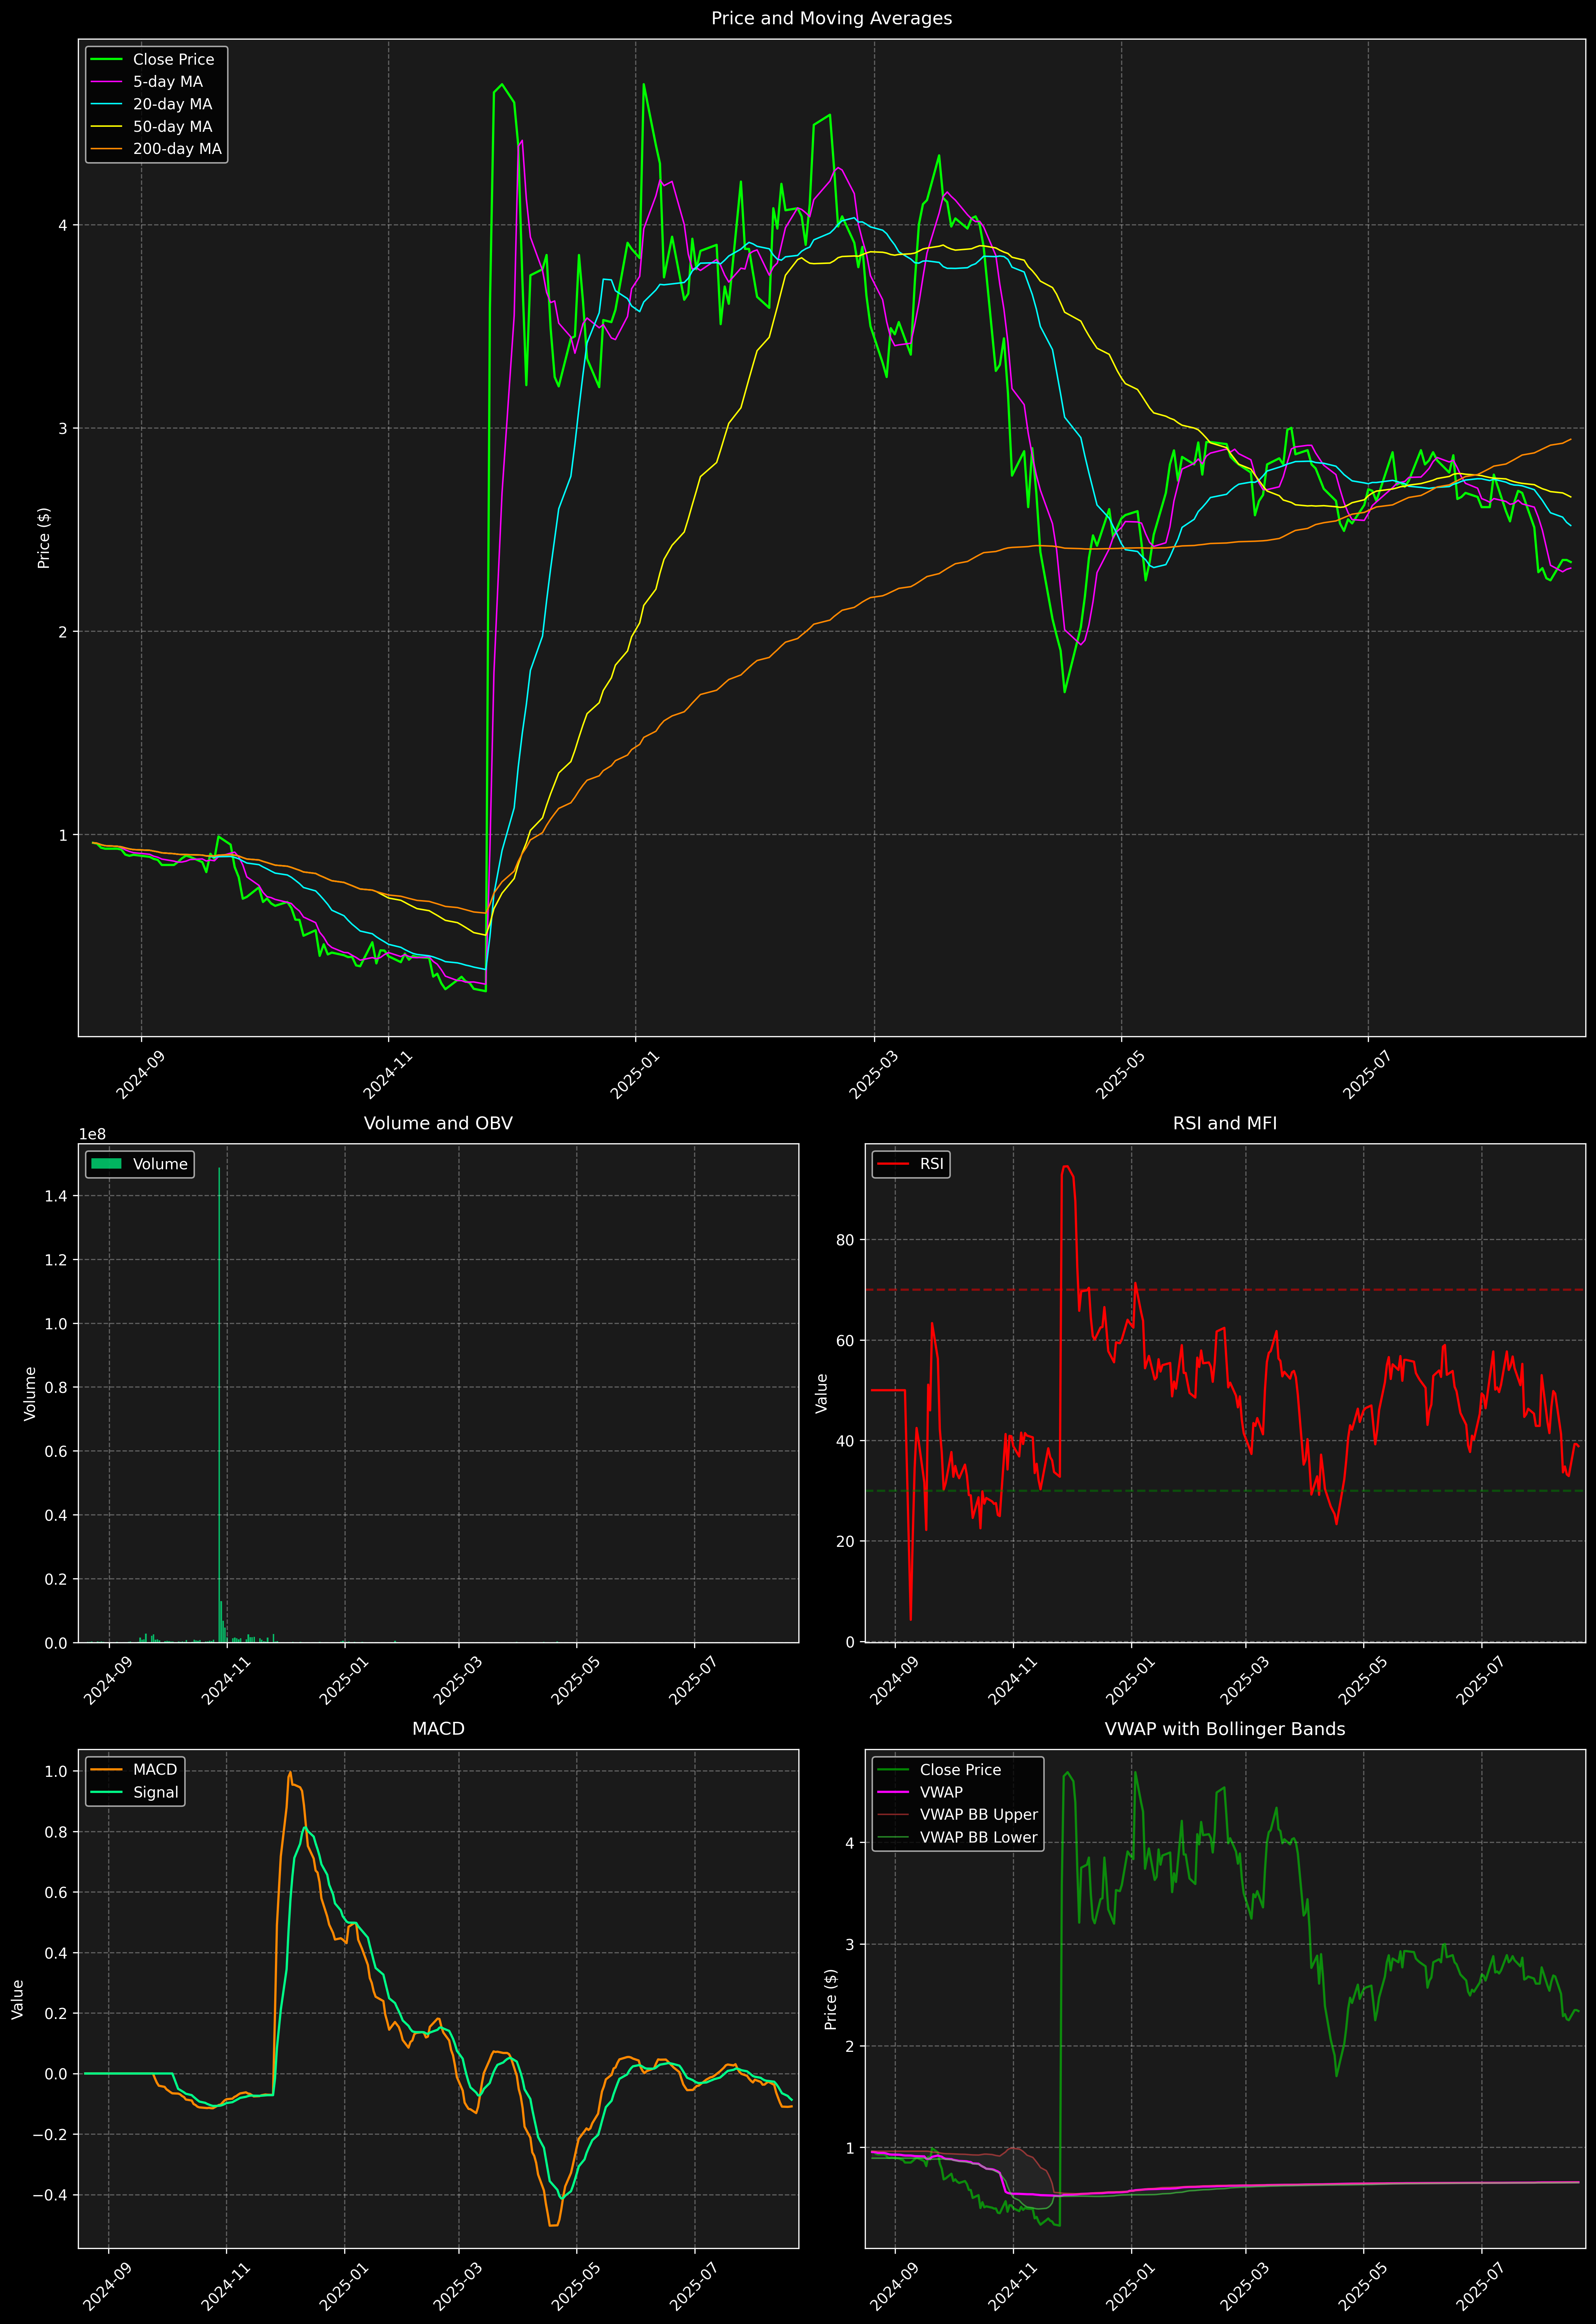Click the Volume legend green swatch
Viewport: 1596px width, 2324px height.
[x=106, y=1164]
